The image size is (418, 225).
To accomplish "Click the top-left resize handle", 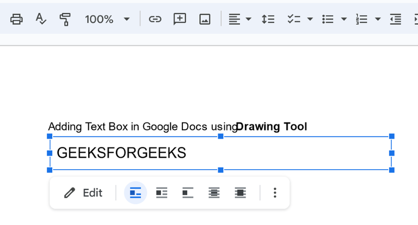I will tap(50, 136).
